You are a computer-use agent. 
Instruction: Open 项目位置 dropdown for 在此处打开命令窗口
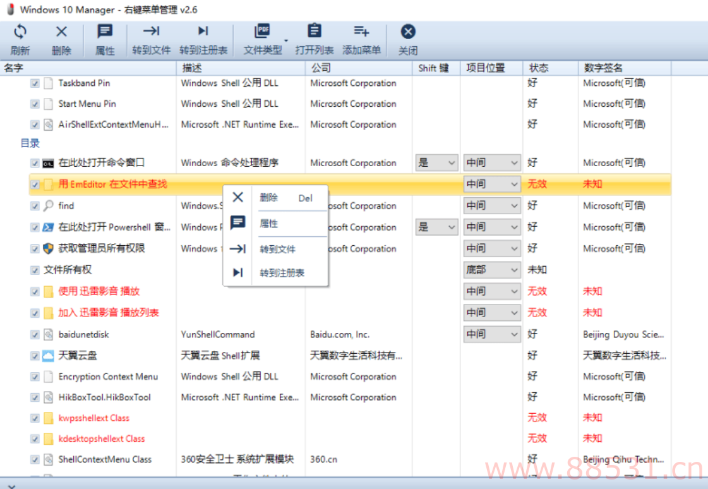(492, 163)
